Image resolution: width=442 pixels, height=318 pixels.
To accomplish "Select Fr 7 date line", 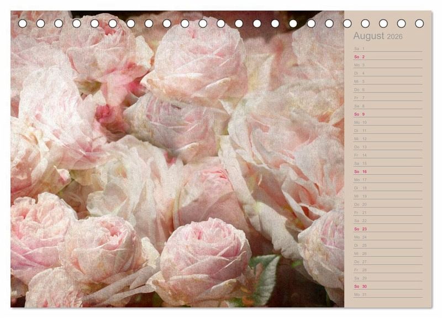I will (x=387, y=98).
